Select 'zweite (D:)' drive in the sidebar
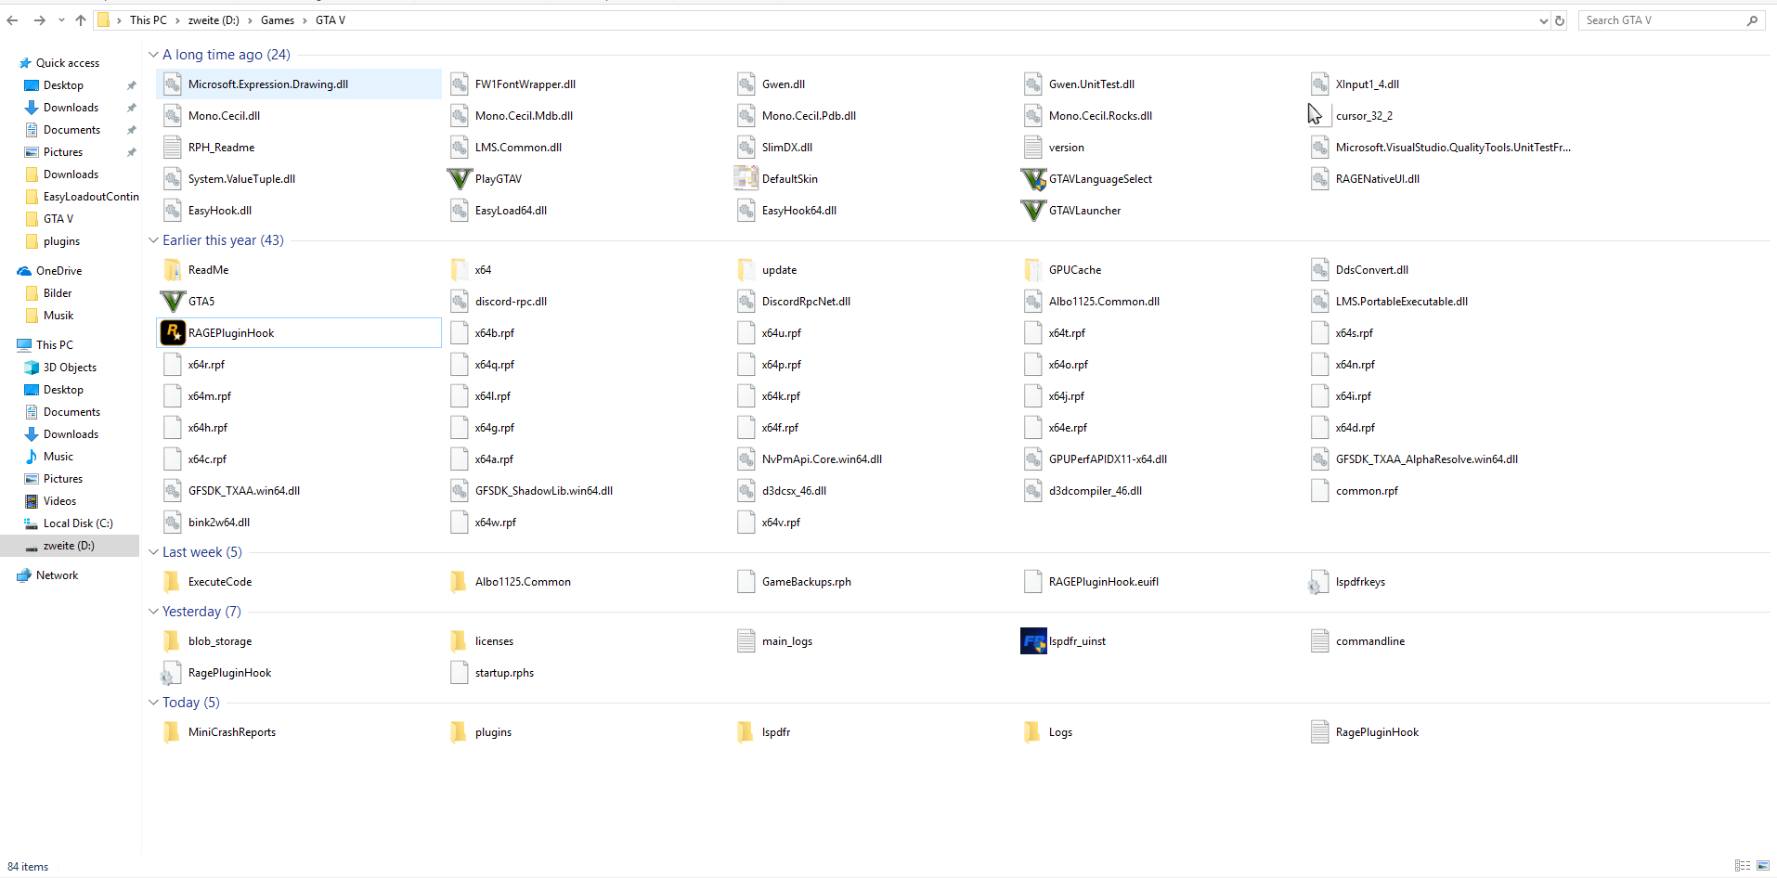The image size is (1777, 878). (70, 546)
